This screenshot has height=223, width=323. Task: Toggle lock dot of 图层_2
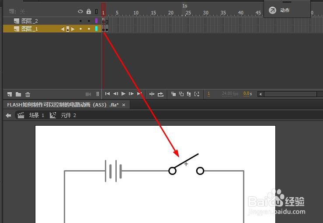(x=89, y=21)
